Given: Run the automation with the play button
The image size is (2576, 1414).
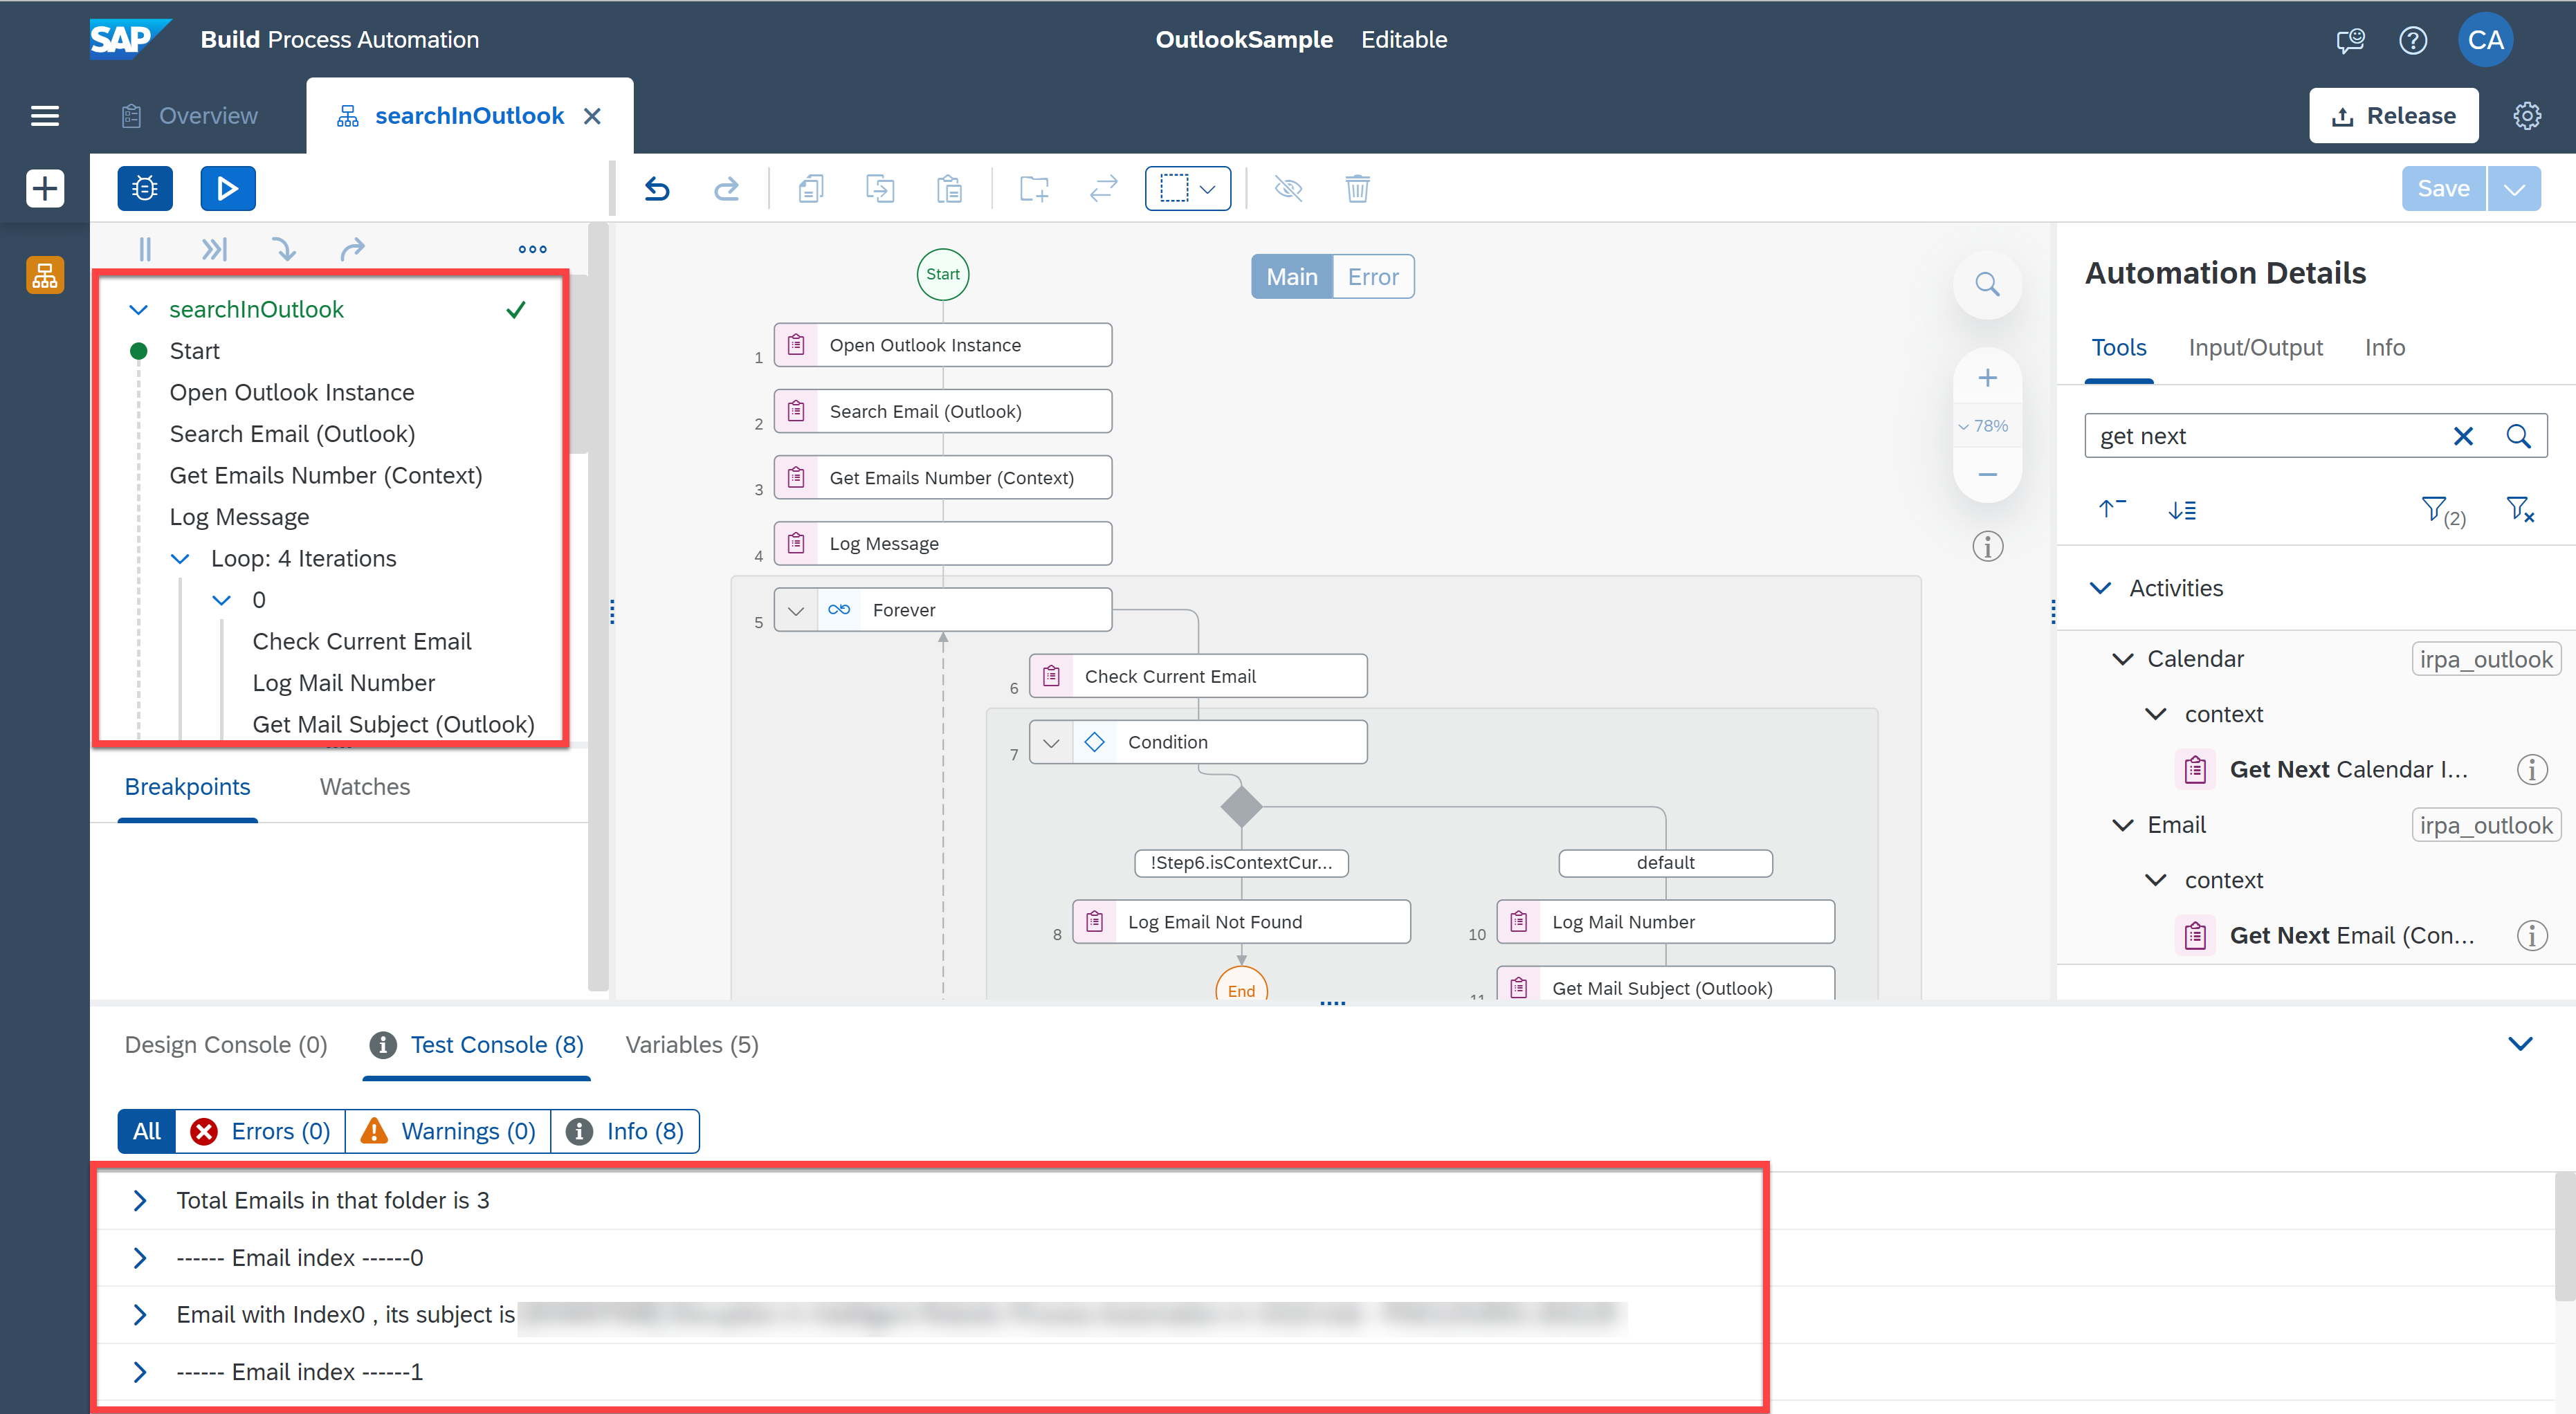Looking at the screenshot, I should coord(227,188).
